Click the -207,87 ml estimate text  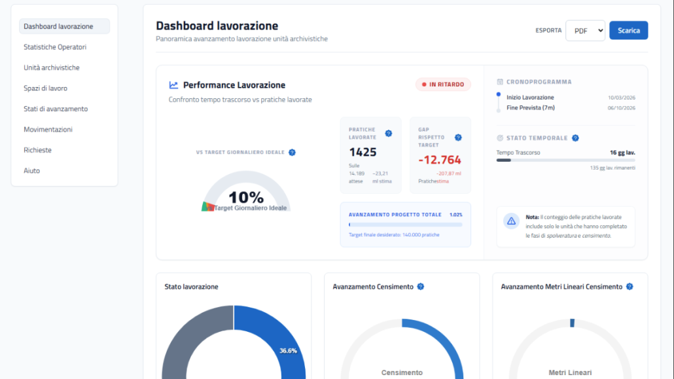(x=449, y=173)
